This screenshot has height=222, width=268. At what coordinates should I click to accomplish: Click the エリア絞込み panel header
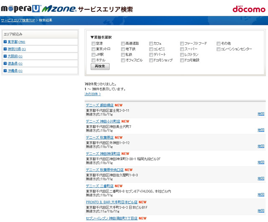(40, 34)
